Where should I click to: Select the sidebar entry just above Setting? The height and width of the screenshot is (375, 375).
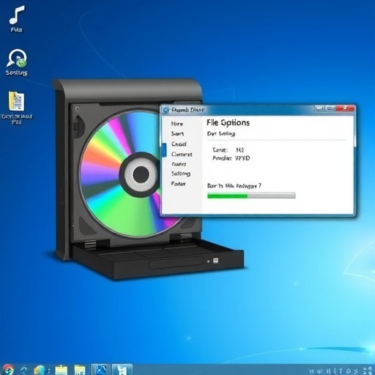point(179,164)
